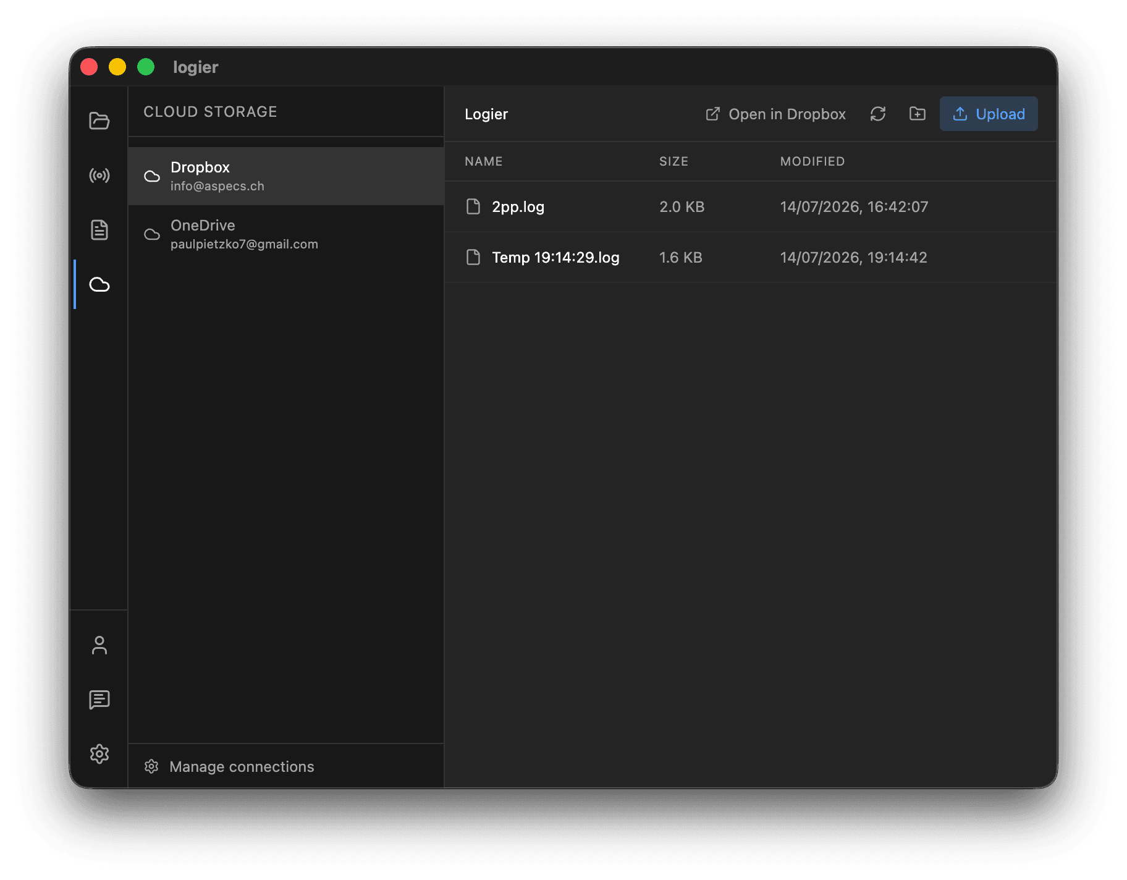Click the Upload button
This screenshot has width=1127, height=880.
click(x=989, y=114)
